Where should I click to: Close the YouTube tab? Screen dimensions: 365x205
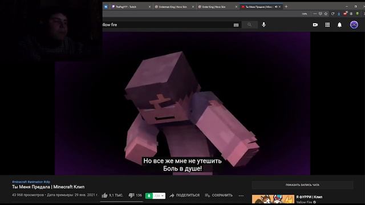pyautogui.click(x=280, y=7)
